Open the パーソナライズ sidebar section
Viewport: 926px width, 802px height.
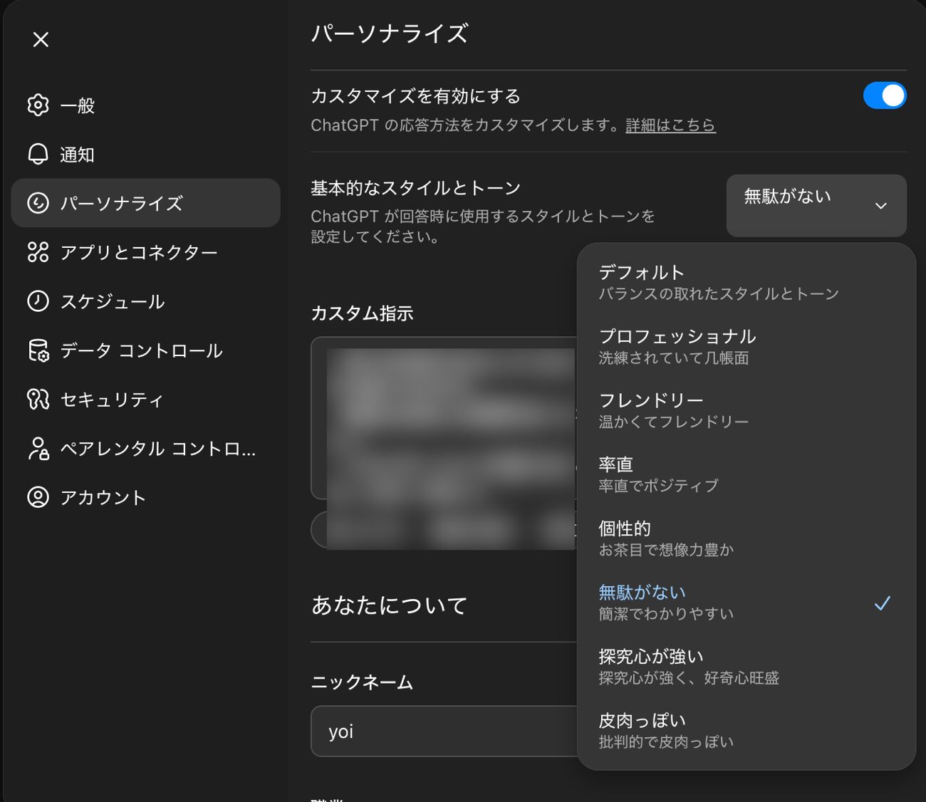[x=145, y=203]
